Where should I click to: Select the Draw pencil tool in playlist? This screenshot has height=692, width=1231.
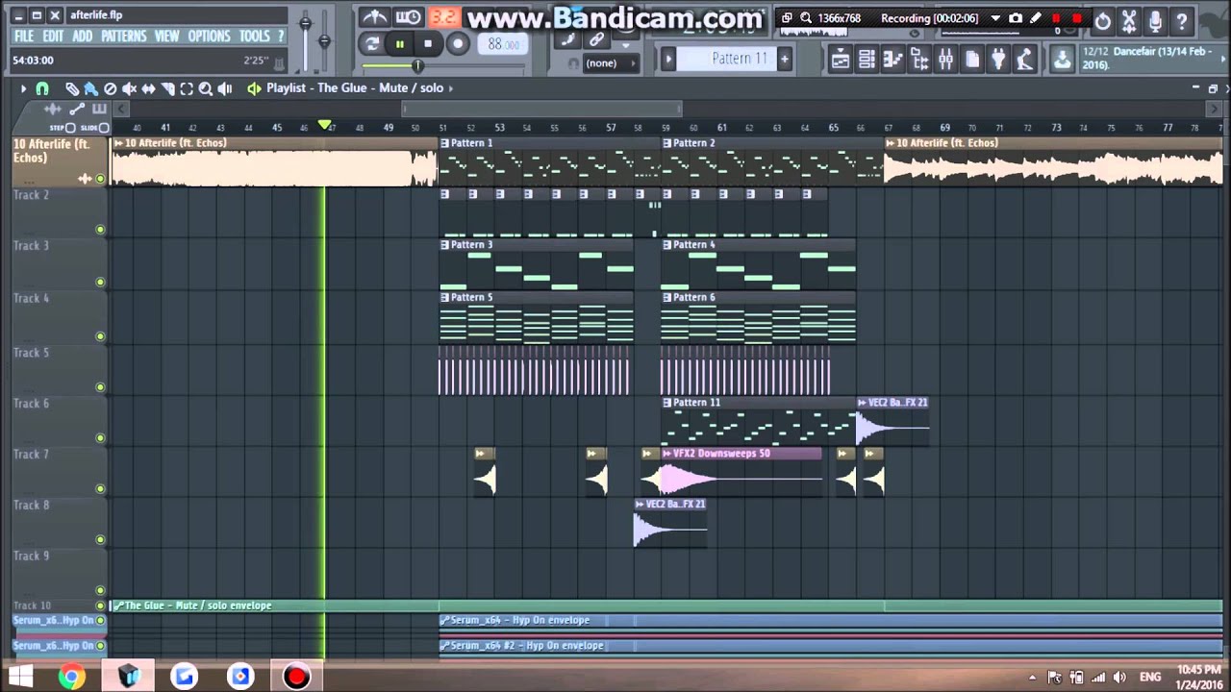[72, 88]
